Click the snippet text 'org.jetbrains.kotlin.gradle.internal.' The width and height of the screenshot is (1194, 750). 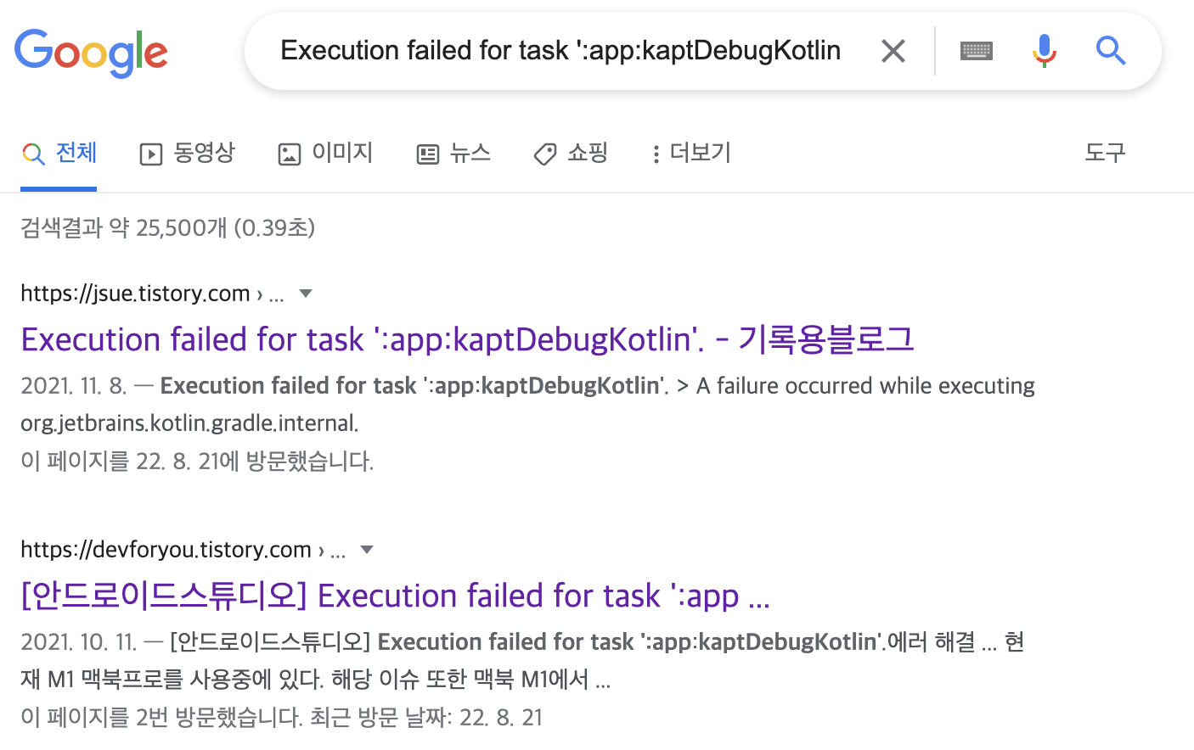(190, 423)
